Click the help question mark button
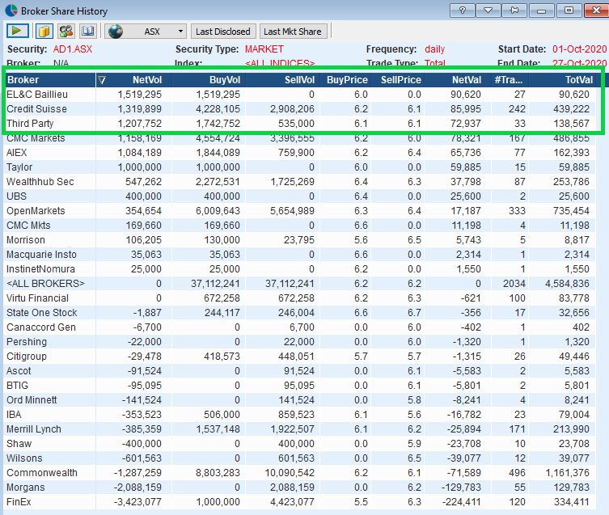The height and width of the screenshot is (515, 609). coord(462,11)
